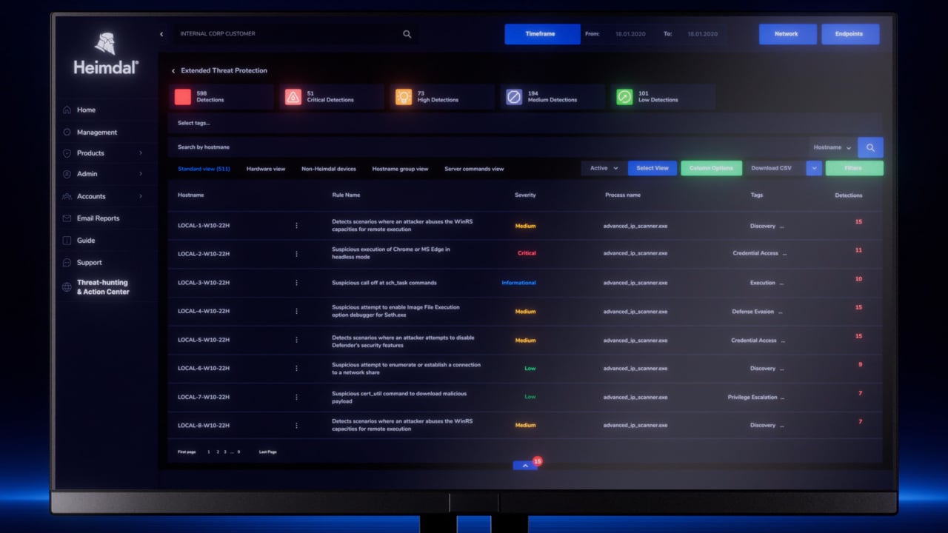
Task: Switch to Non-Heimdal devices tab
Action: (329, 169)
